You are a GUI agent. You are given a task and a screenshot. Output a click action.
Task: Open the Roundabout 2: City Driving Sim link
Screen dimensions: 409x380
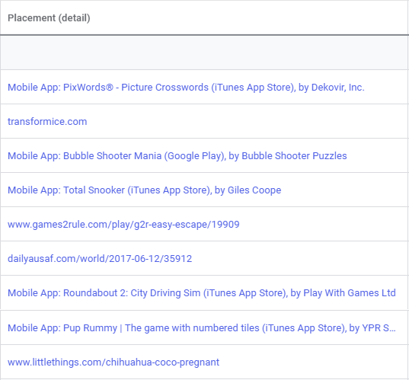click(202, 293)
